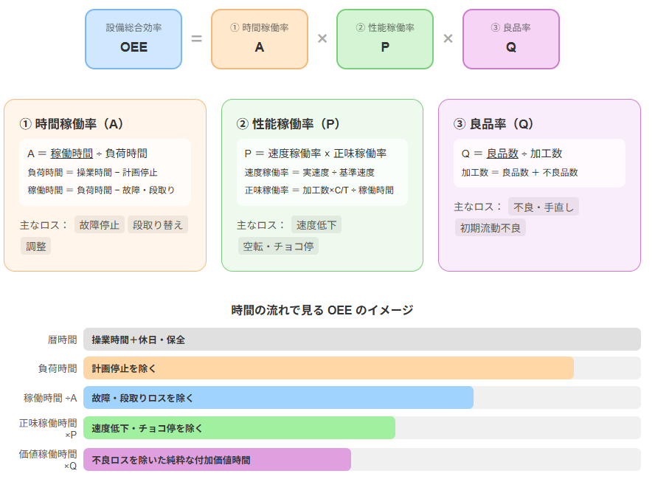Click the blue 故障・段取りロスを除く bar
Image resolution: width=655 pixels, height=482 pixels.
pos(278,398)
